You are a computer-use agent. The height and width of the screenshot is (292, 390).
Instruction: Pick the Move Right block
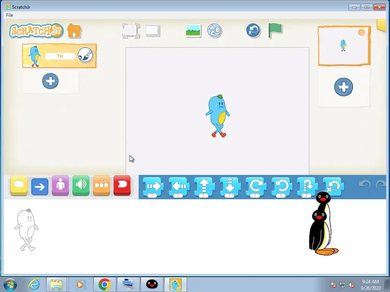(153, 187)
